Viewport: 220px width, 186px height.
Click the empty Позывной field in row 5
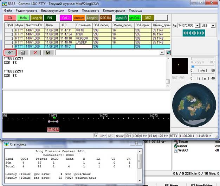tap(83, 46)
